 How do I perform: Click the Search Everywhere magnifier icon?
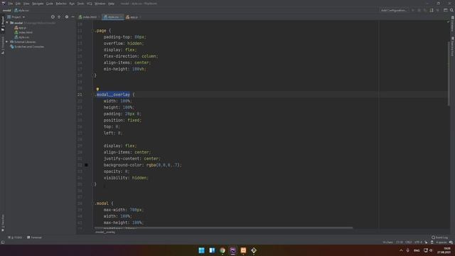coord(451,11)
